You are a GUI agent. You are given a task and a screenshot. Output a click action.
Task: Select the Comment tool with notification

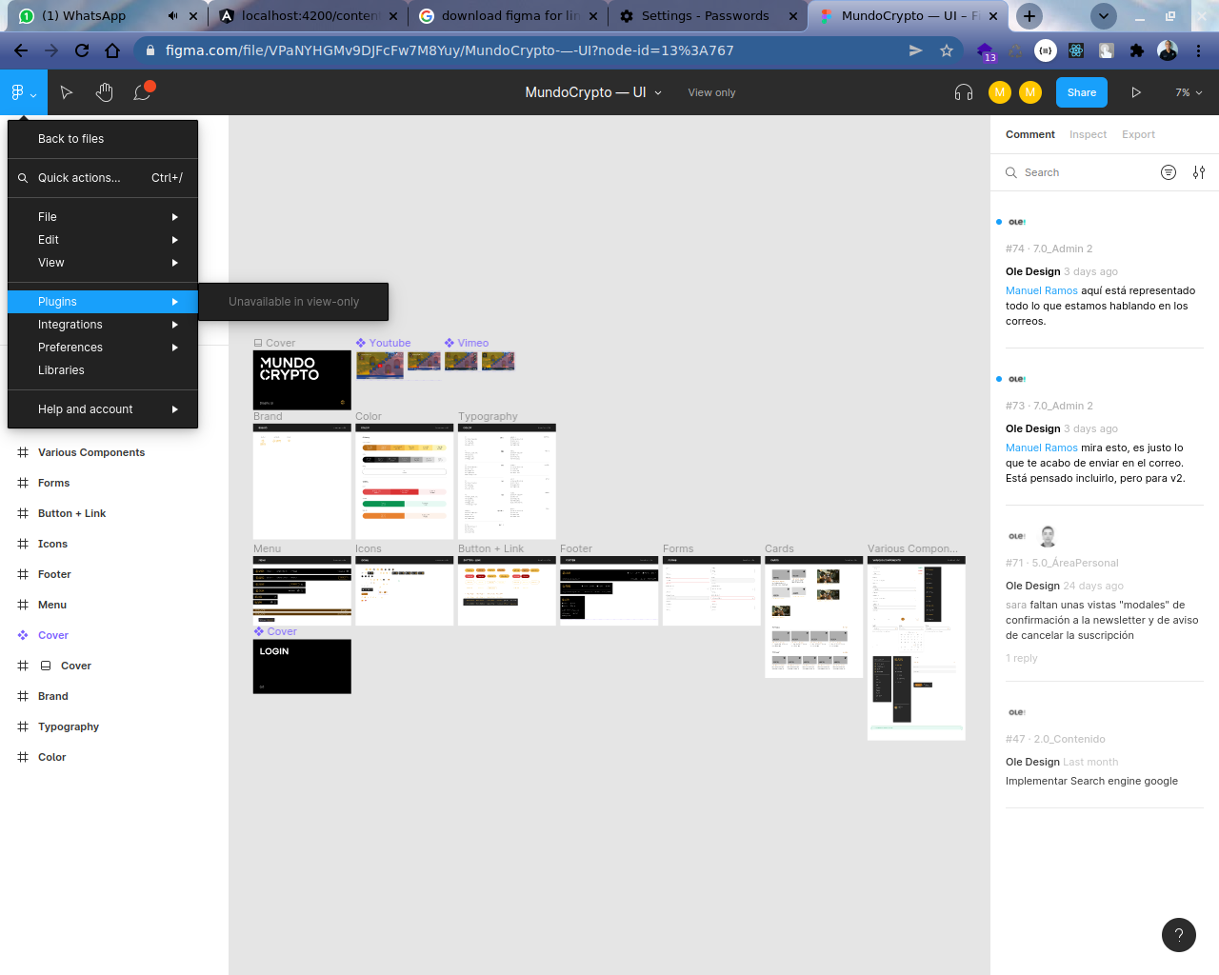point(142,92)
